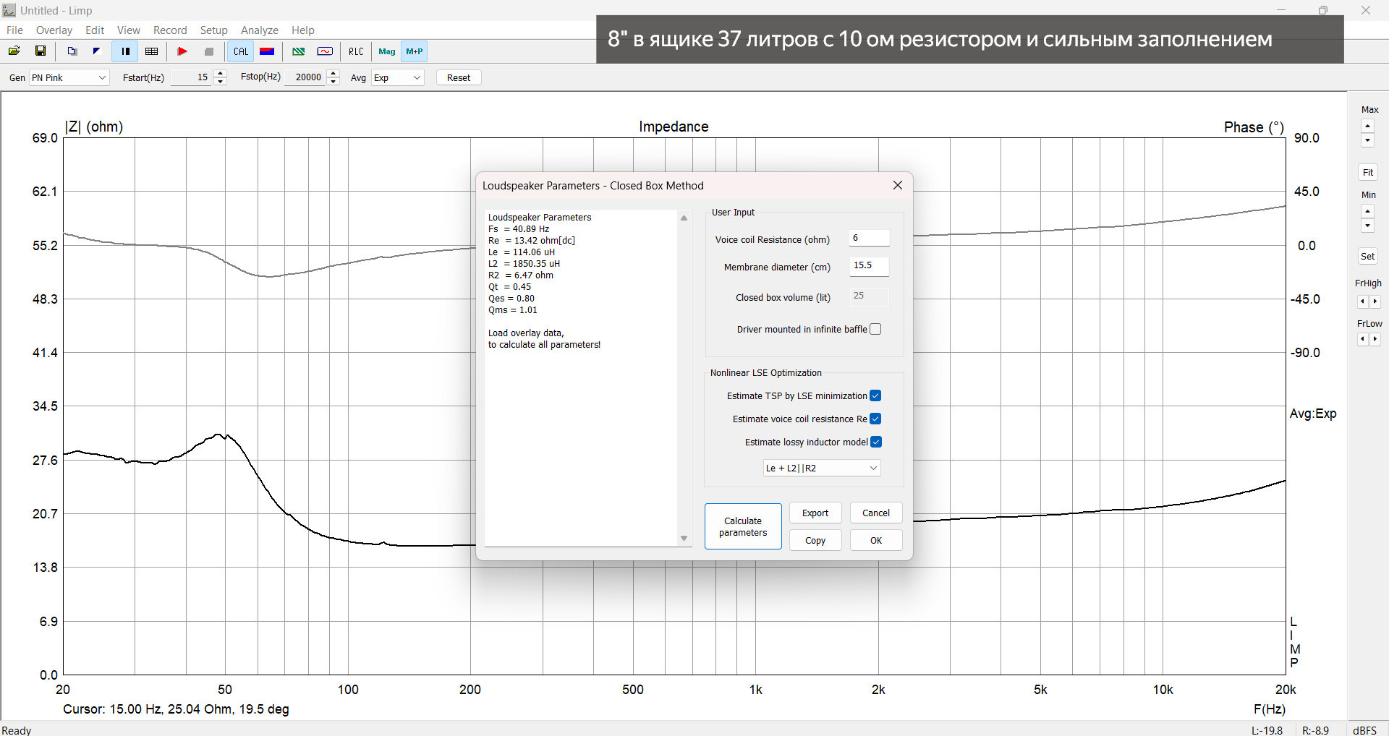The height and width of the screenshot is (736, 1389).
Task: Increase Fstop frequency with the up spinner
Action: 334,73
